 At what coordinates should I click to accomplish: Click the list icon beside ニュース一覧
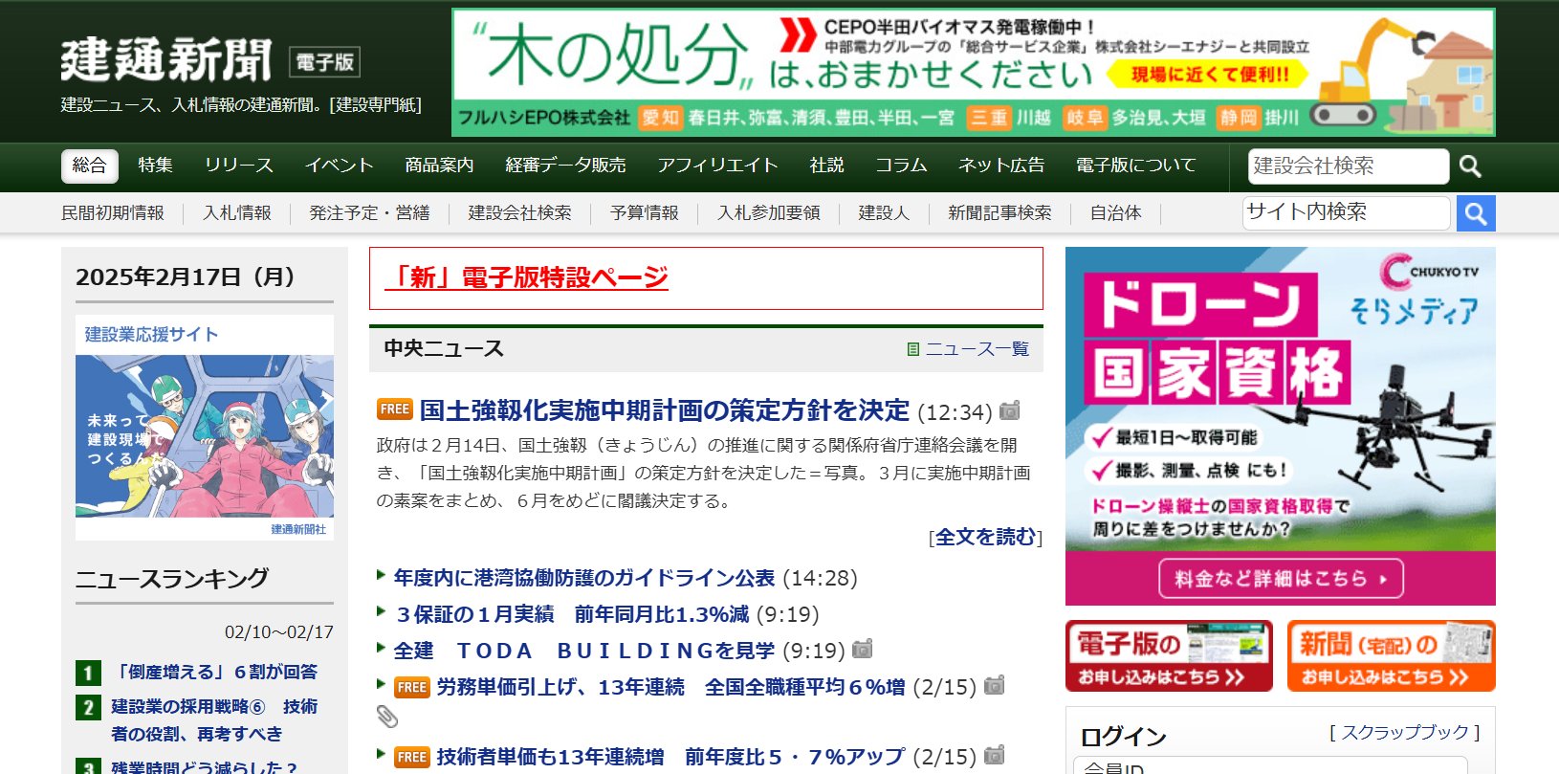(912, 349)
